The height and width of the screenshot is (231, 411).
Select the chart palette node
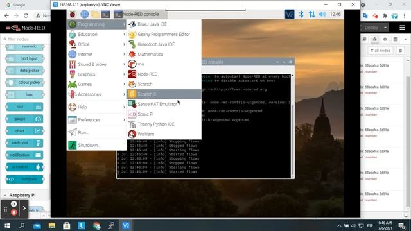(25, 131)
